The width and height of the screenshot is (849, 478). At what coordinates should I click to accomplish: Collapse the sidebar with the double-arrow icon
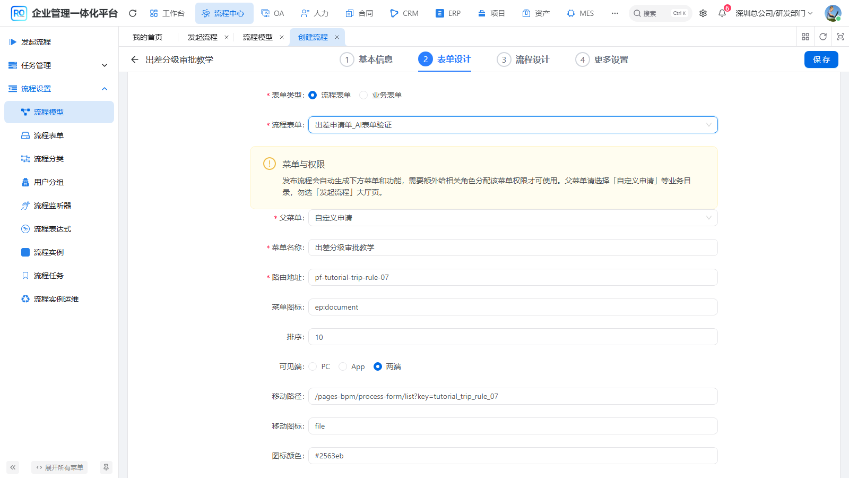pos(13,467)
